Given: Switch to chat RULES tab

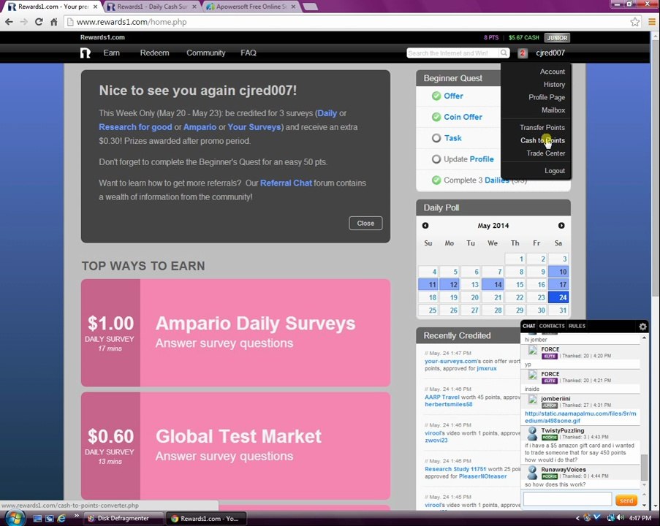Looking at the screenshot, I should click(577, 326).
